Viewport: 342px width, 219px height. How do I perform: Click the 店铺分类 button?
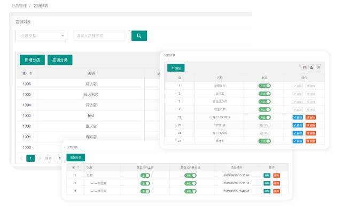(60, 60)
